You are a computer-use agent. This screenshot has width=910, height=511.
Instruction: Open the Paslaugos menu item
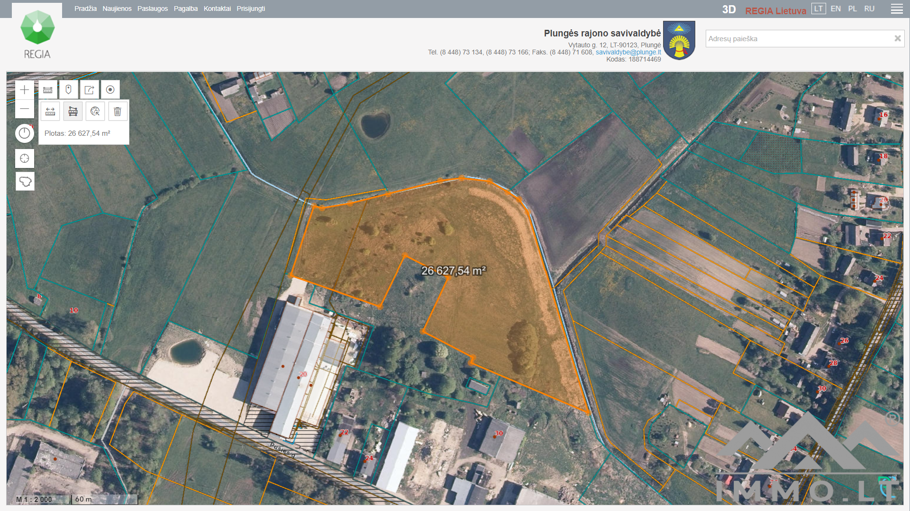[153, 9]
